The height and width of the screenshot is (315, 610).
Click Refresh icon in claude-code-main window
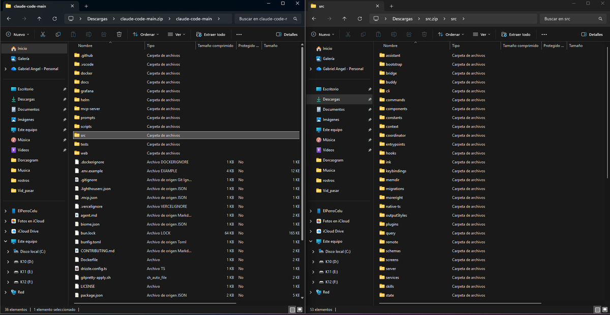(54, 19)
